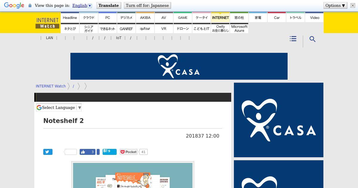Open the ネタとぴ link

pos(70,28)
